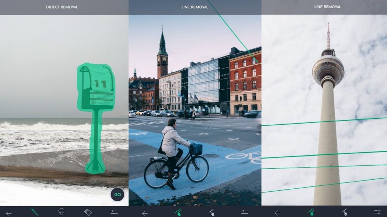387x217 pixels.
Task: Select the white segment remover tool in the TV tower panel
Action: pyautogui.click(x=344, y=212)
